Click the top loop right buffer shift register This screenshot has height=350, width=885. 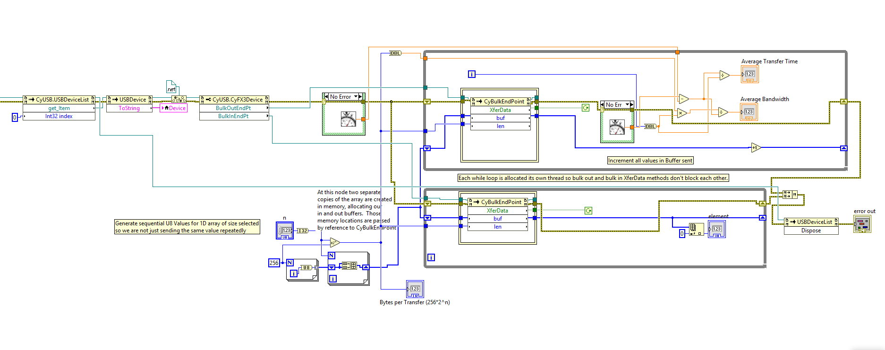click(844, 148)
